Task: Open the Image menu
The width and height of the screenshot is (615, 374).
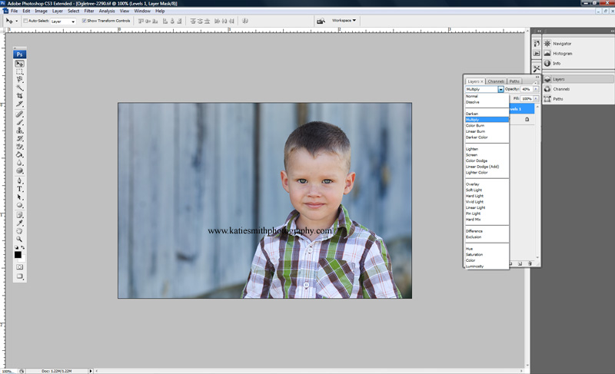Action: pos(41,11)
